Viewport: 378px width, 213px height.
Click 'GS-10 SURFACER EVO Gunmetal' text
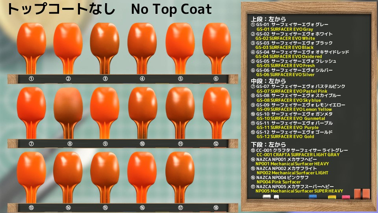291,118
